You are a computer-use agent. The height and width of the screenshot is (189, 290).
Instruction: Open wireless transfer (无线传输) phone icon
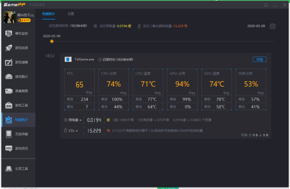9,134
